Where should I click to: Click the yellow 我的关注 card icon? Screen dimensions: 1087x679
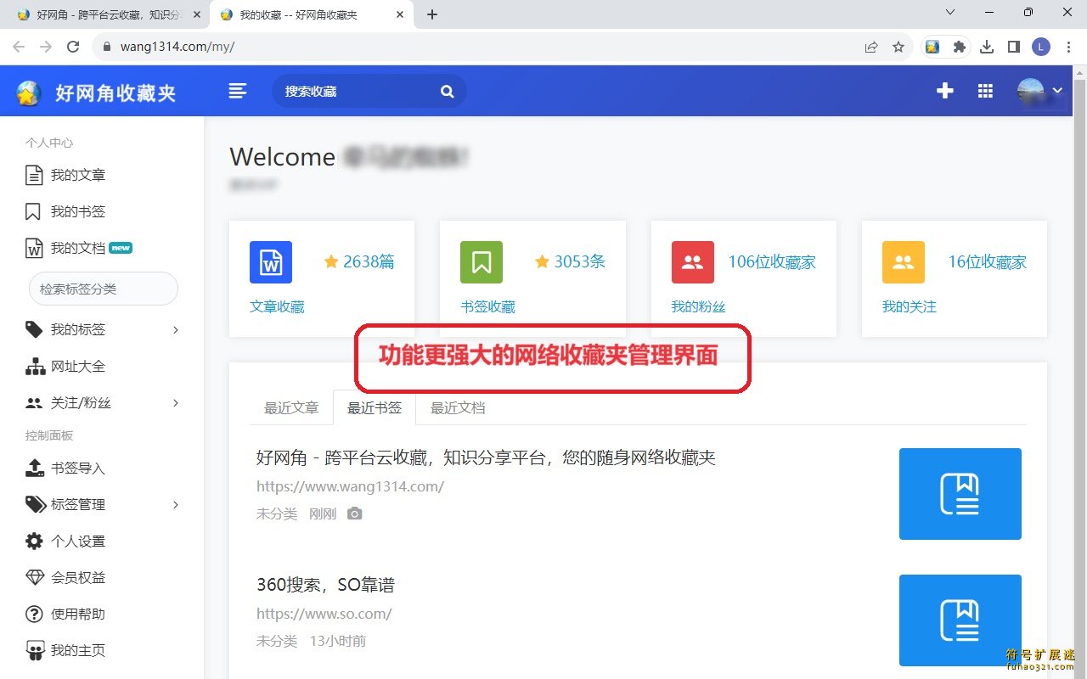[904, 262]
